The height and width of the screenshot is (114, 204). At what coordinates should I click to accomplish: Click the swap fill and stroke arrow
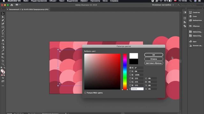click(4, 68)
